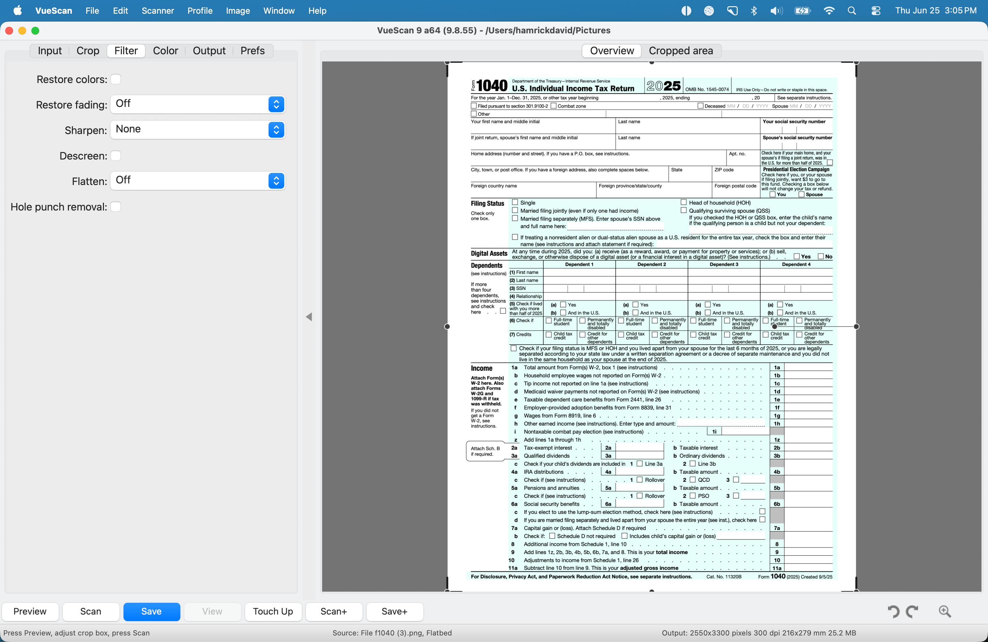The width and height of the screenshot is (988, 642).
Task: Open the Sharpen dropdown
Action: click(x=198, y=129)
